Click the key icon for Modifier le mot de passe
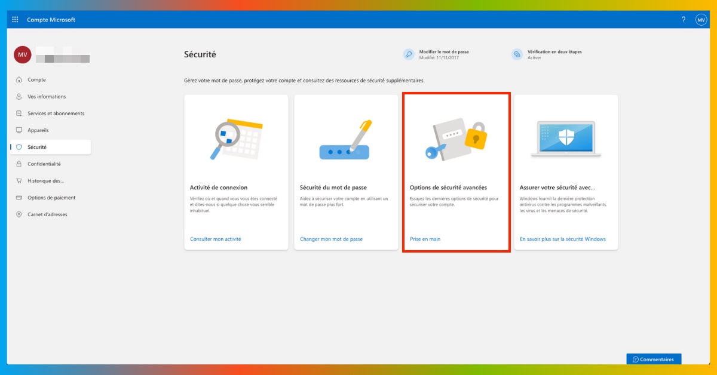The width and height of the screenshot is (717, 375). tap(409, 54)
